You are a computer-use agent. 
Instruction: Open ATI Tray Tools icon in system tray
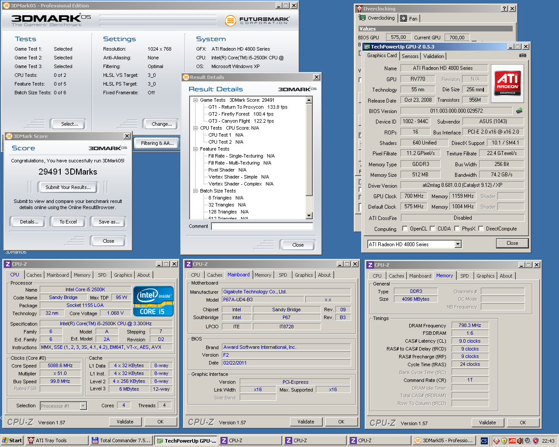(x=497, y=441)
